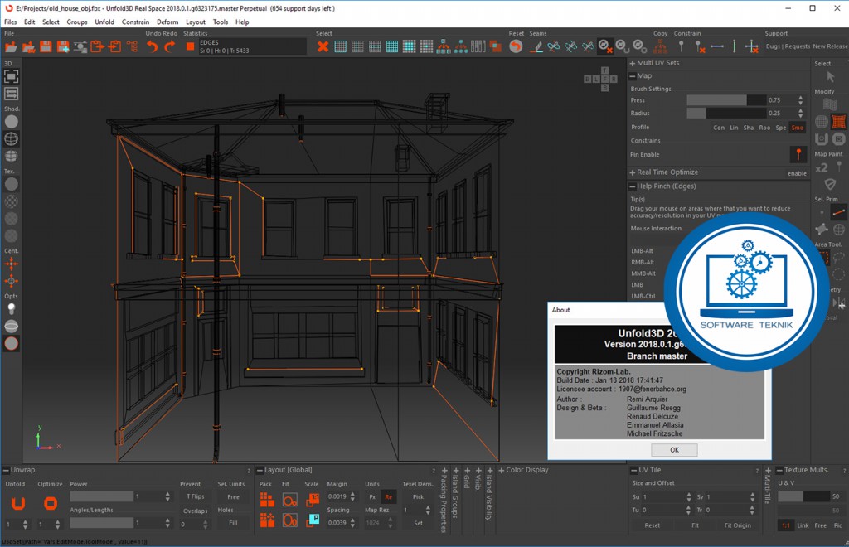
Task: Toggle the 1:1 Texture Mults option
Action: (x=786, y=525)
